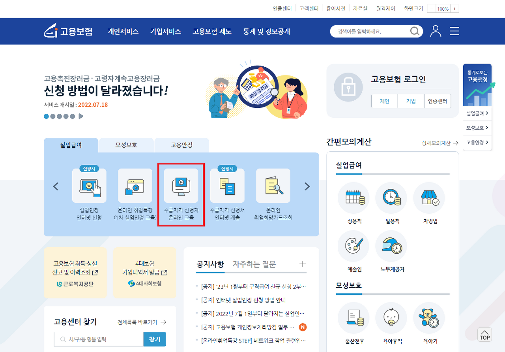Open 전체목록 바로가기 link
Screen dimensions: 505x352
point(142,322)
